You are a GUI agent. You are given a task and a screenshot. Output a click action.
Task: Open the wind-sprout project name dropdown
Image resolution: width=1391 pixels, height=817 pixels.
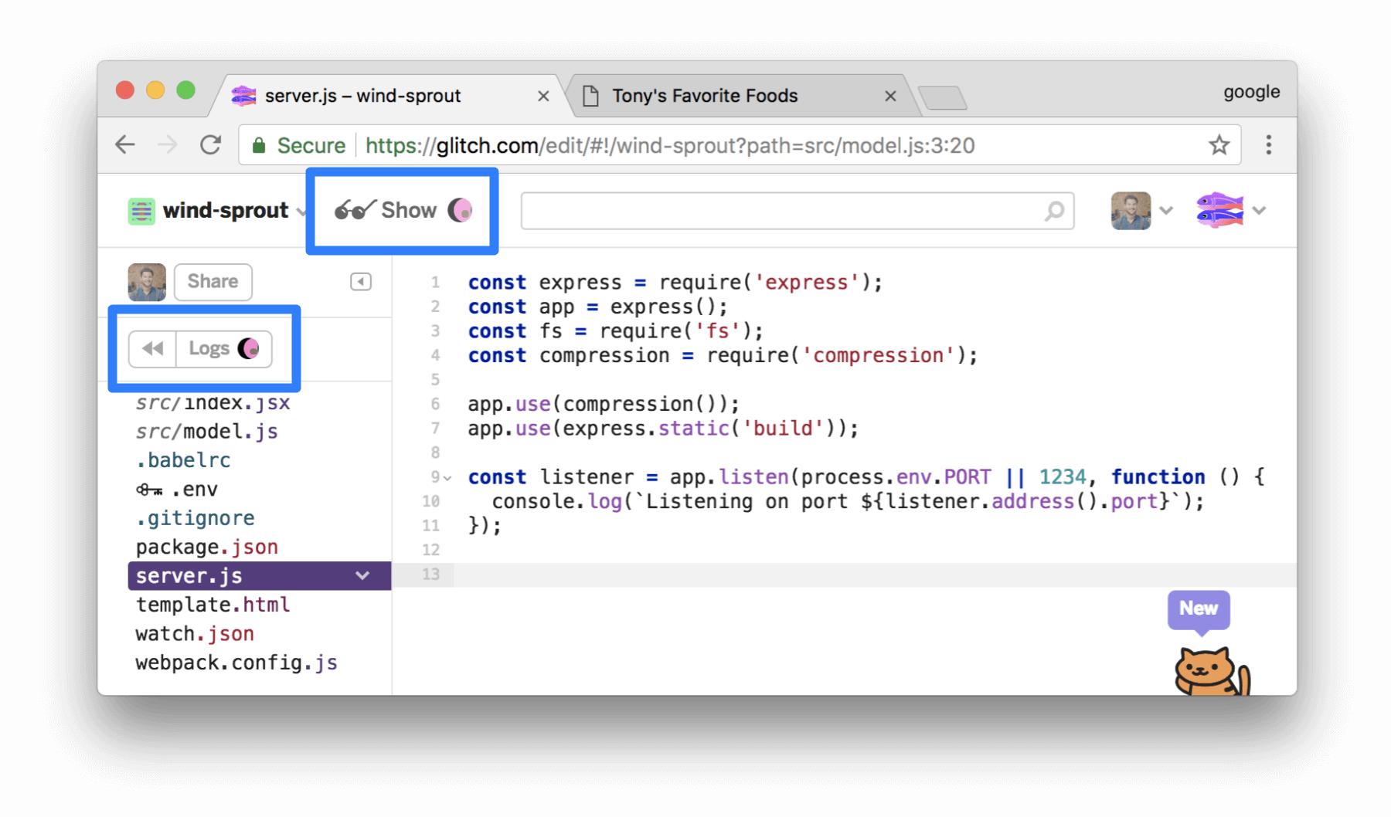coord(301,210)
